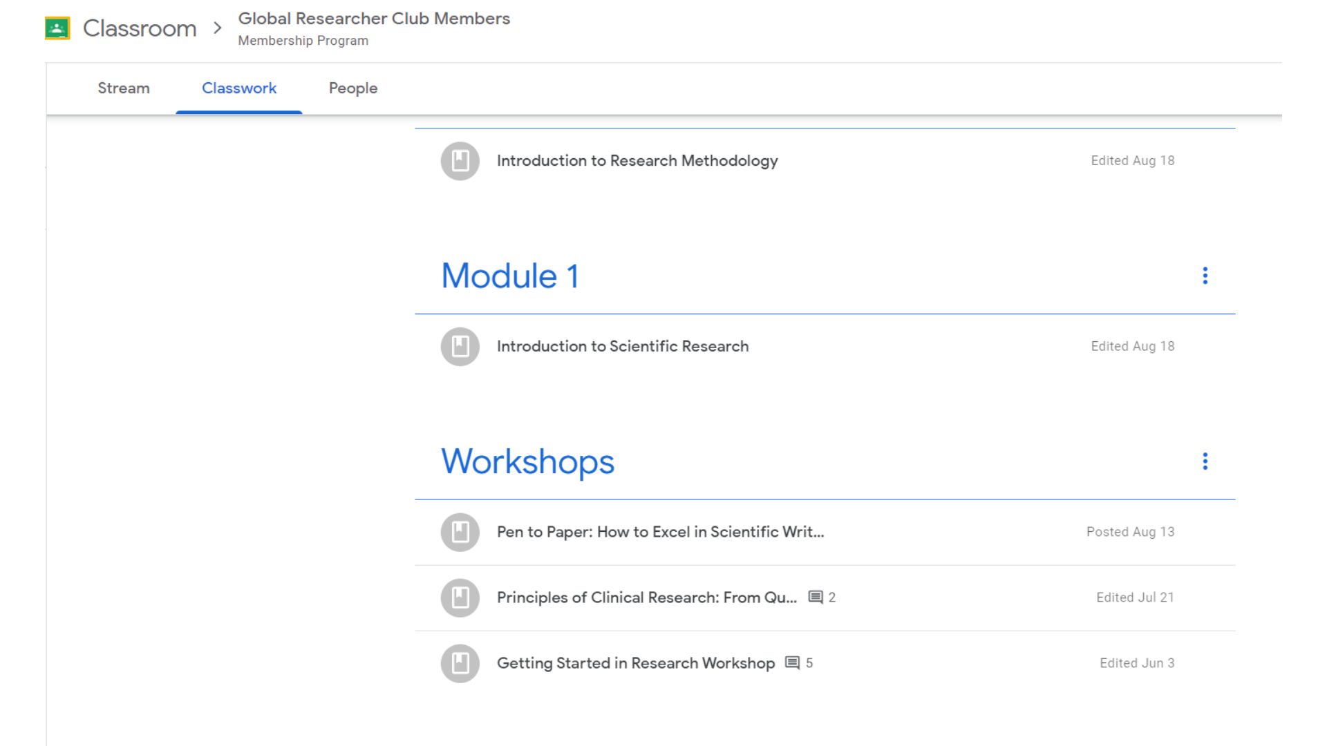Open Pen to Paper: How to Excel material
The image size is (1327, 746).
(661, 533)
